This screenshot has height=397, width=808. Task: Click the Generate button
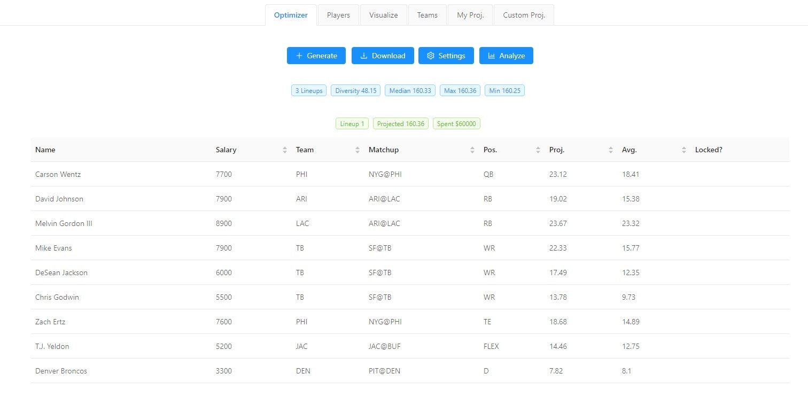point(316,56)
